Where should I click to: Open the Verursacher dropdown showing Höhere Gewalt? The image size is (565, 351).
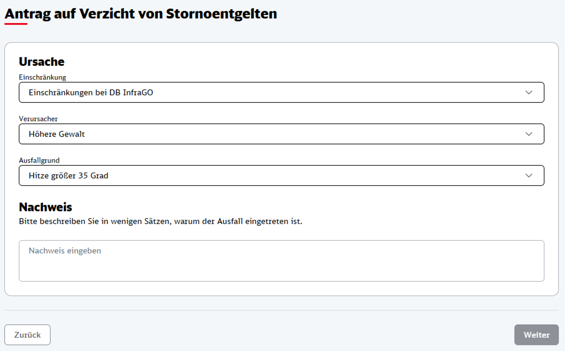tap(282, 134)
